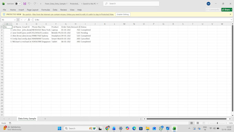Screen dimensions: 234x132
Task: Click cell containing 'Singapore'
Action: tap(46, 42)
